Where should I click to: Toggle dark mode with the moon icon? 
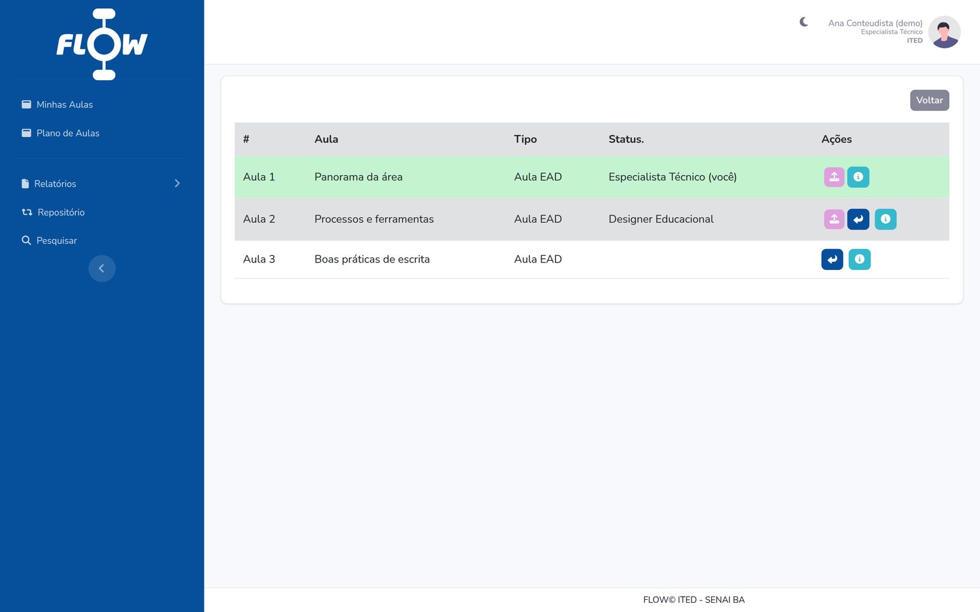pyautogui.click(x=804, y=22)
